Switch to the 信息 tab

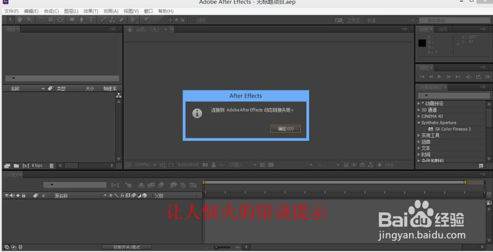tap(424, 29)
